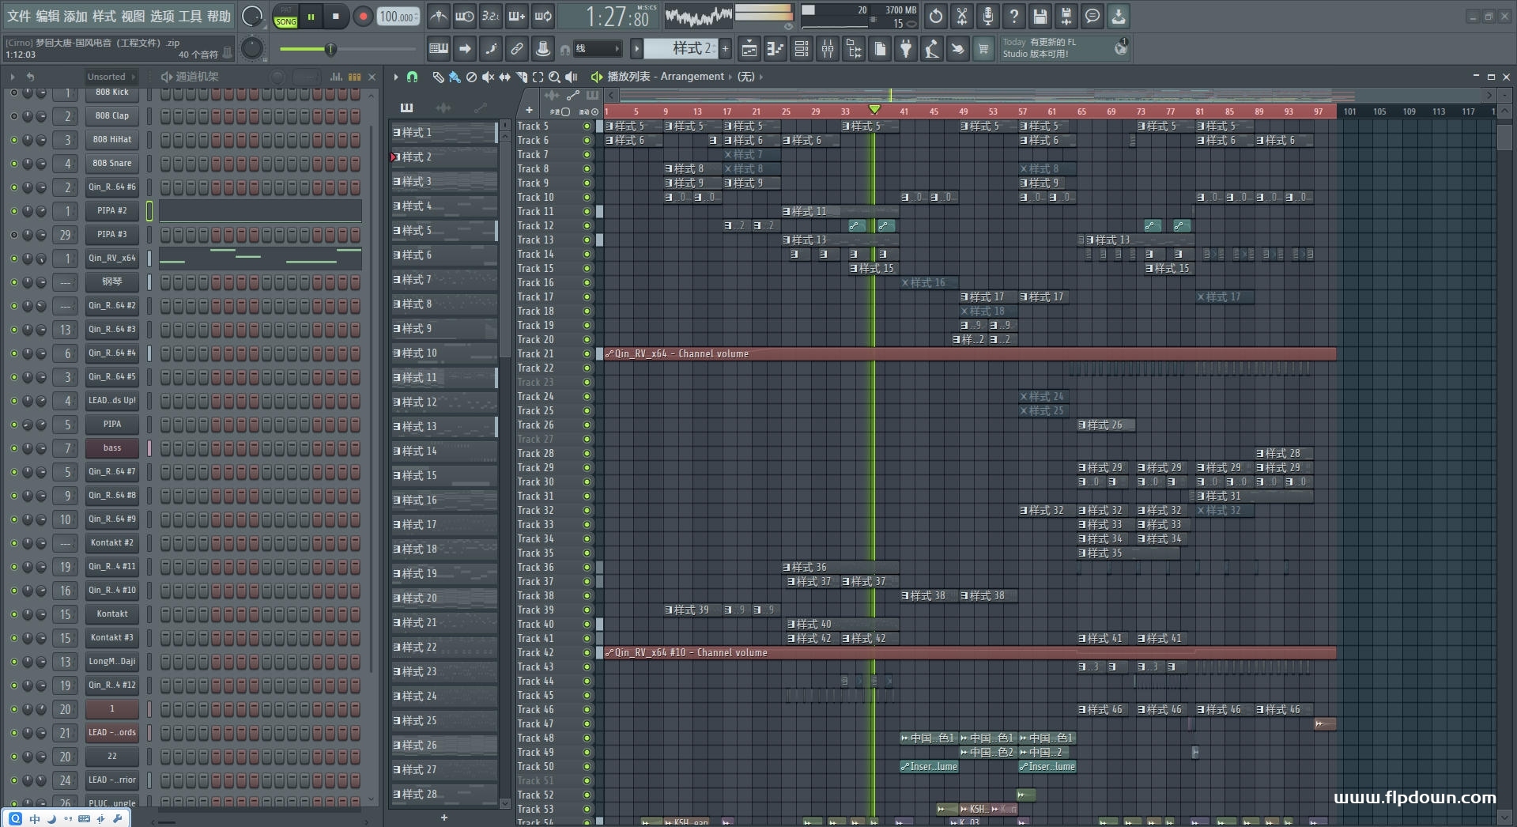Toggle the metronome icon
Screen dimensions: 1517x827
[x=438, y=16]
